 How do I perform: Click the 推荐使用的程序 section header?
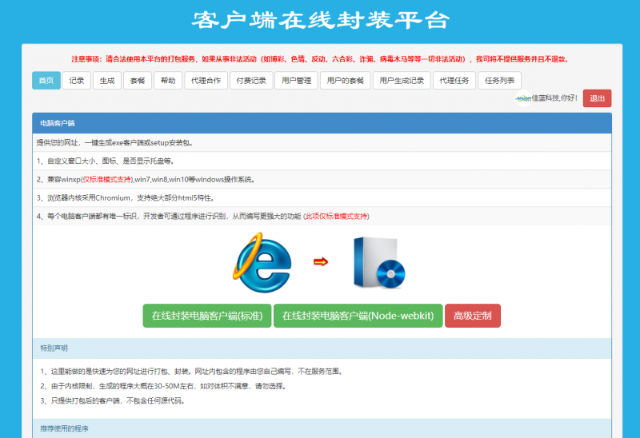coord(322,428)
